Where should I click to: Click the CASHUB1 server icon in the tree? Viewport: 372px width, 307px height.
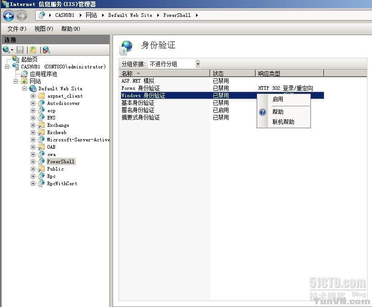click(16, 66)
